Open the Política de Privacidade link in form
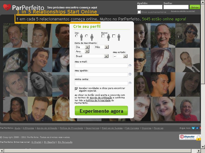Viewport: 205px width, 153px height. click(x=98, y=100)
